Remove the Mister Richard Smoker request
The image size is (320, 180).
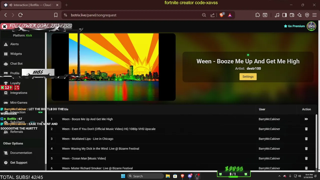[306, 168]
